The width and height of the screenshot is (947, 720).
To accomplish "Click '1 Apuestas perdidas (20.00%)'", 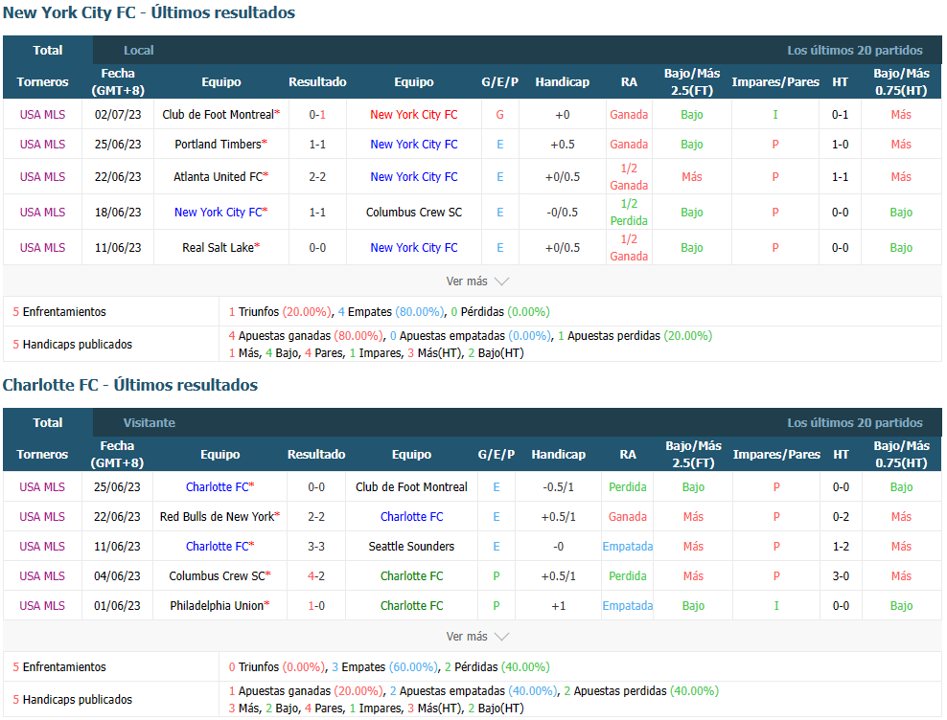I will tap(635, 335).
